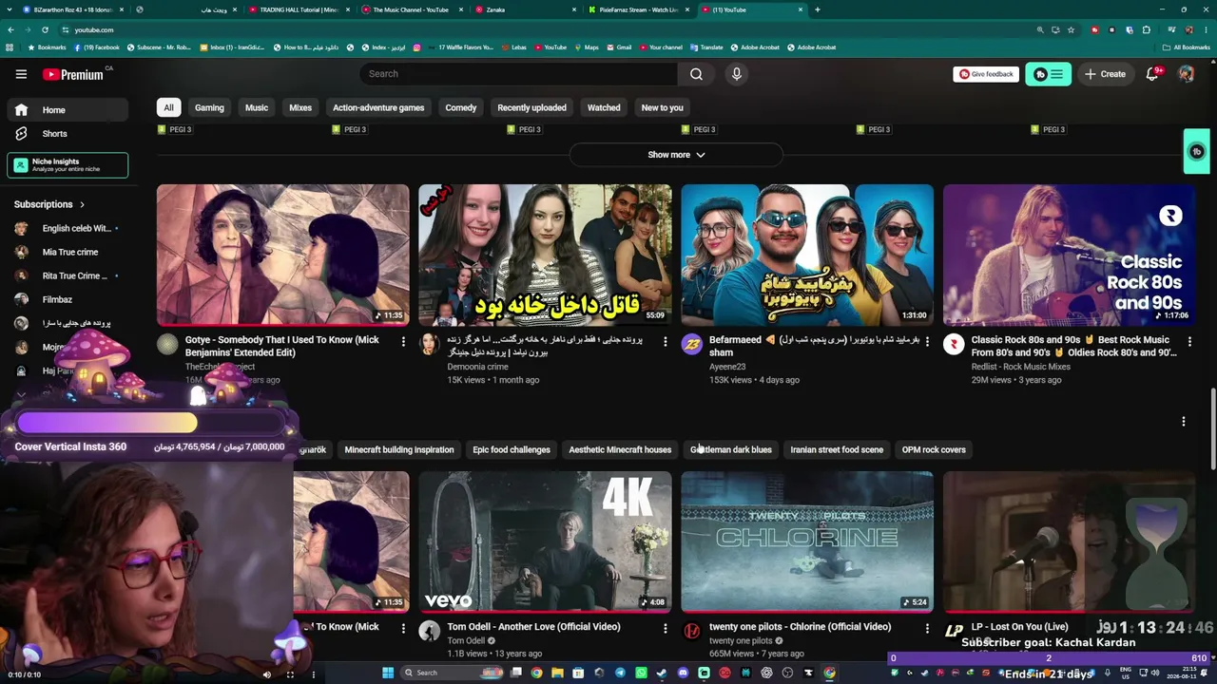Open options for Tom Odell video
The height and width of the screenshot is (684, 1217).
click(666, 628)
